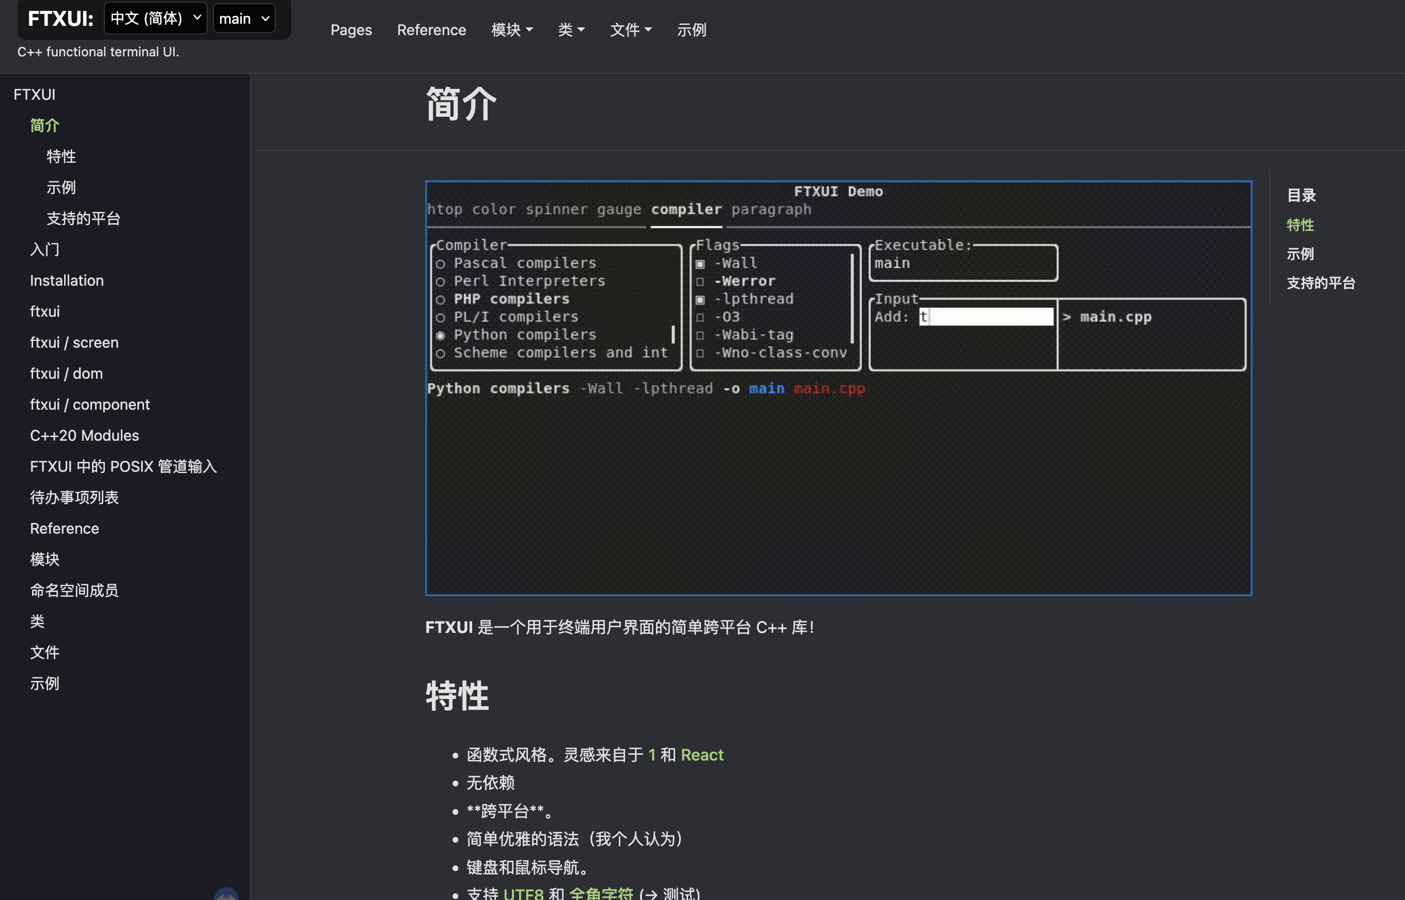Click the FTXUI Demo terminal screenshot
Image resolution: width=1405 pixels, height=900 pixels.
click(838, 388)
